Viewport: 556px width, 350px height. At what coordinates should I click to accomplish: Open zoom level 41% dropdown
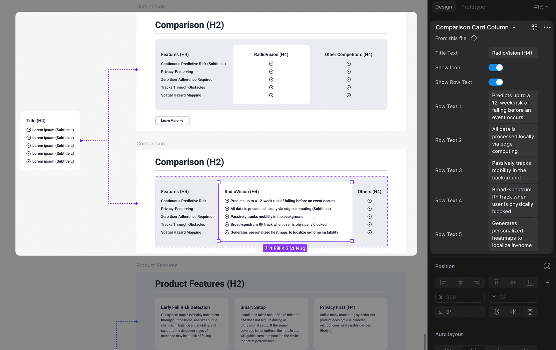tap(541, 7)
